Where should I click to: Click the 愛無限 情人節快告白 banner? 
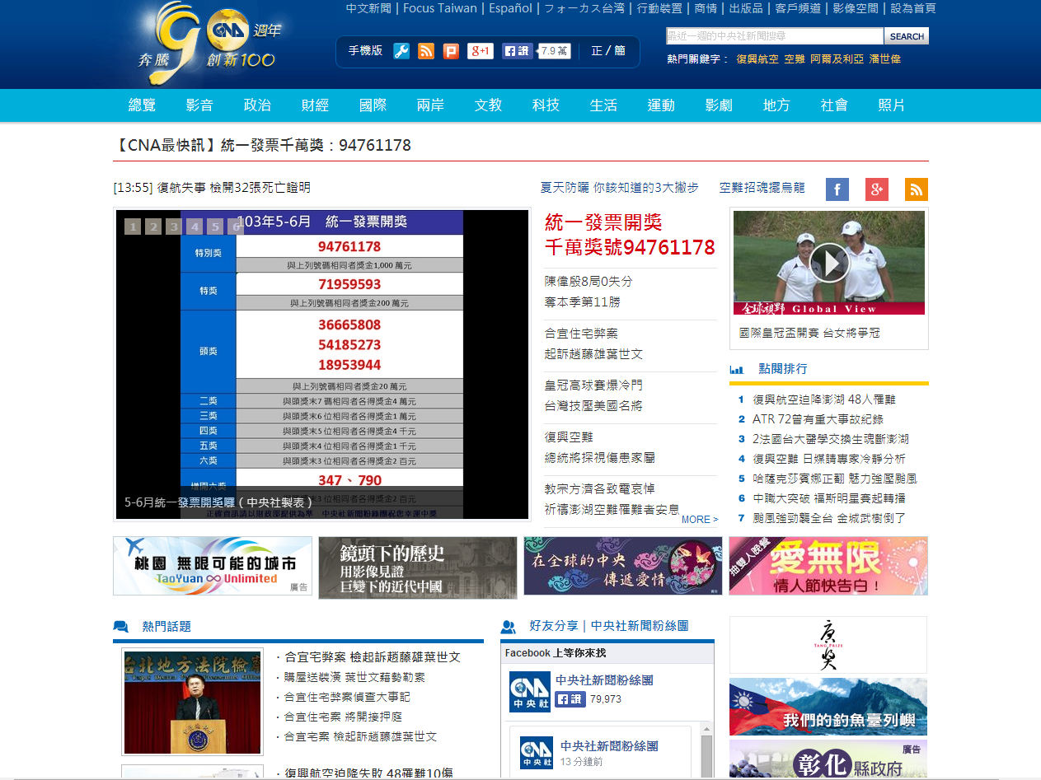point(828,566)
